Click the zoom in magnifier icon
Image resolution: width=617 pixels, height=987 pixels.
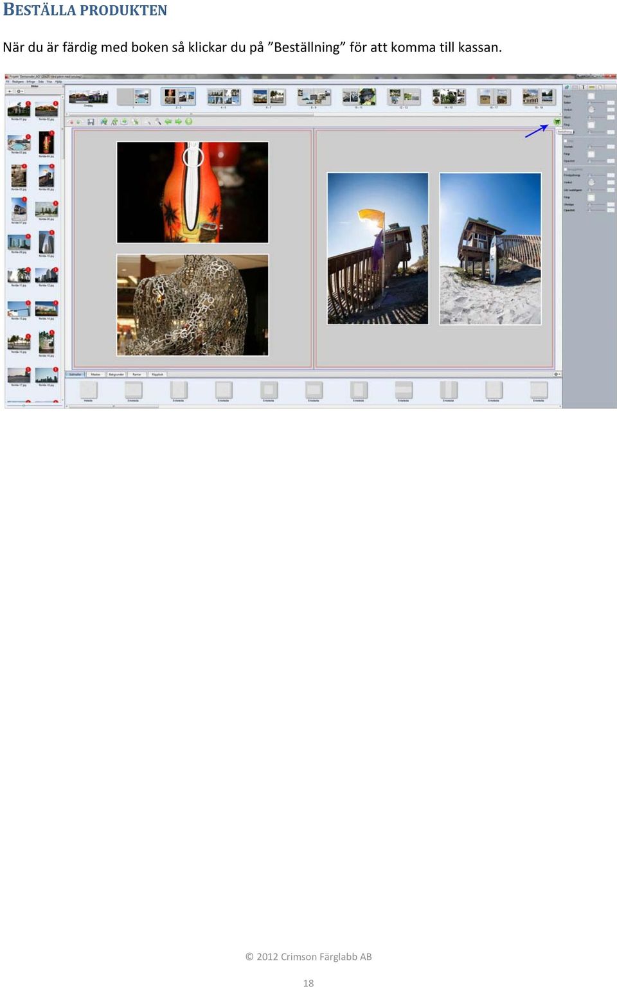pyautogui.click(x=157, y=121)
